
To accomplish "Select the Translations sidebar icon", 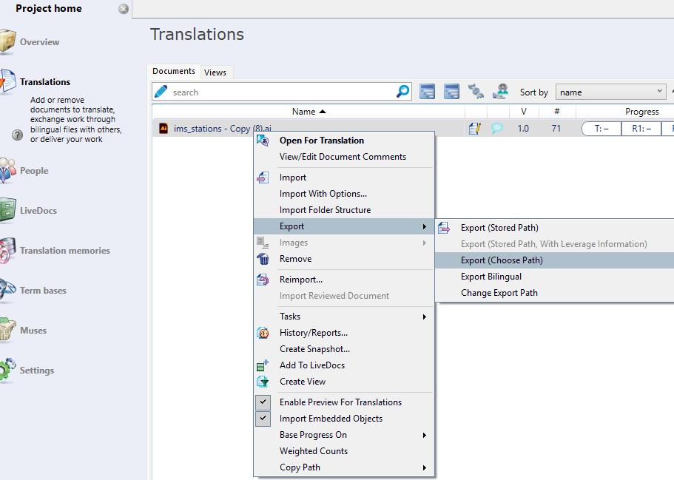I will point(7,81).
